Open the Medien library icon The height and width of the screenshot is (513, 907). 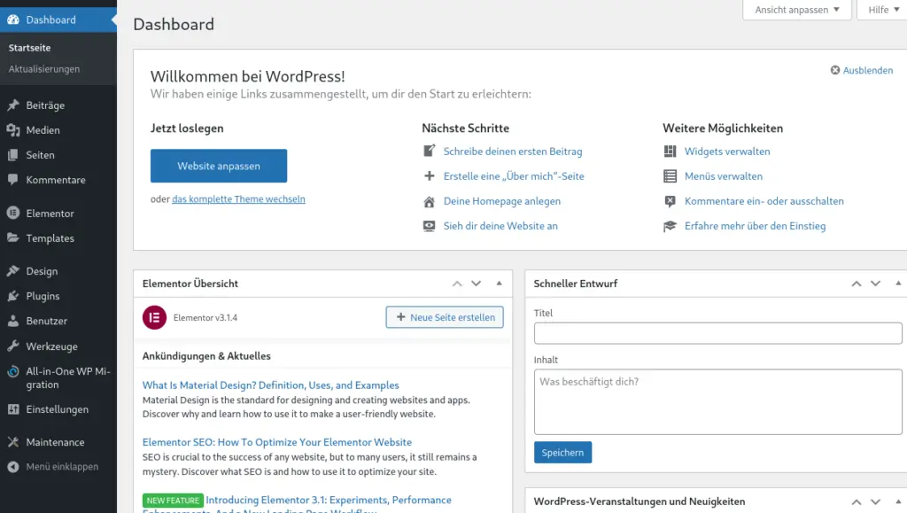pos(16,130)
